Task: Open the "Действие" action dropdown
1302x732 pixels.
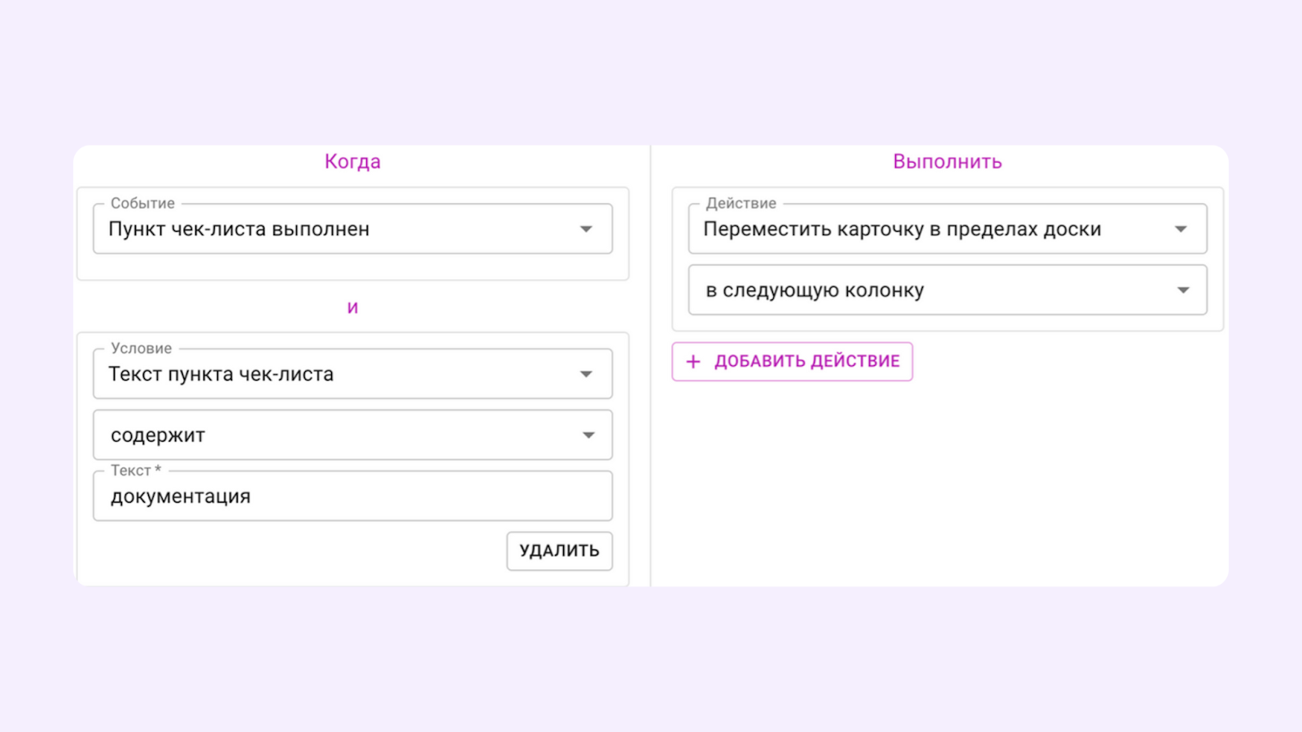Action: point(946,229)
